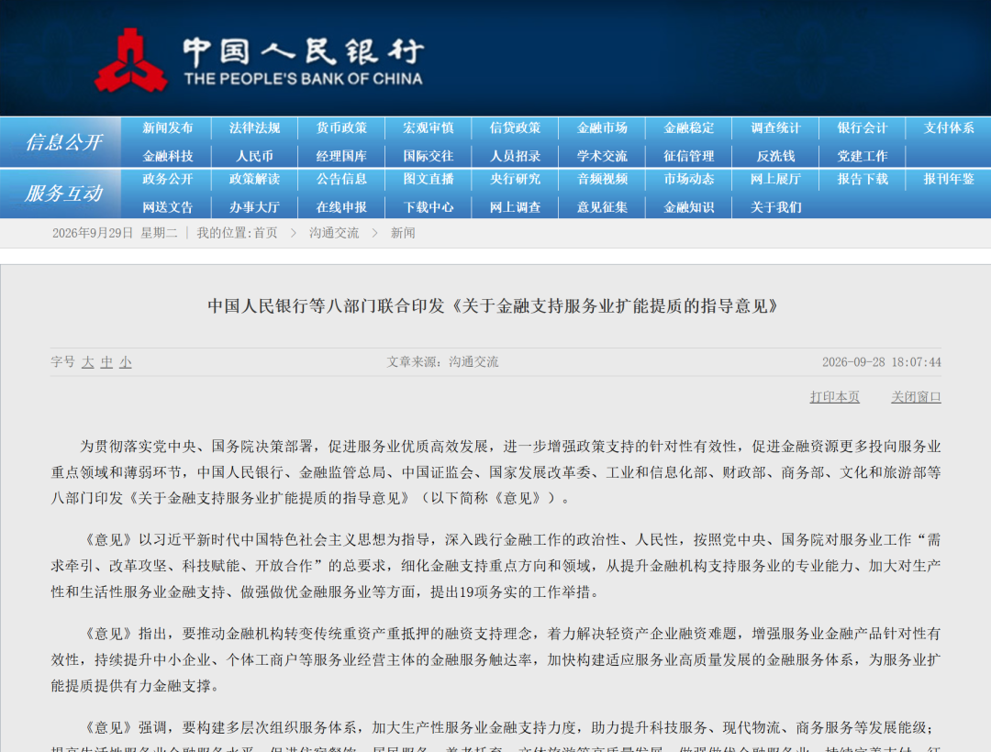Screen dimensions: 991x752
Task: Open 市场动态 link
Action: click(689, 180)
